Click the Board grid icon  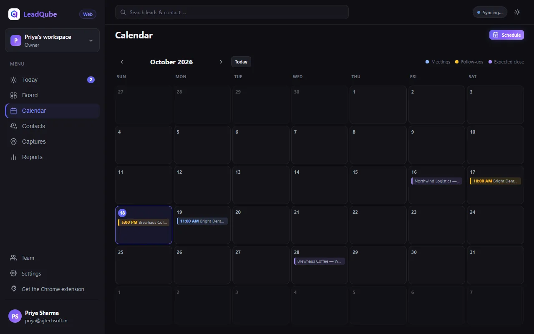pos(14,95)
